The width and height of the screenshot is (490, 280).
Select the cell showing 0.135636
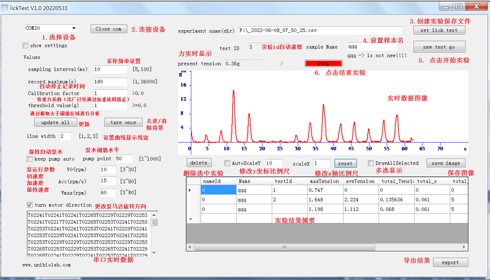coord(397,200)
